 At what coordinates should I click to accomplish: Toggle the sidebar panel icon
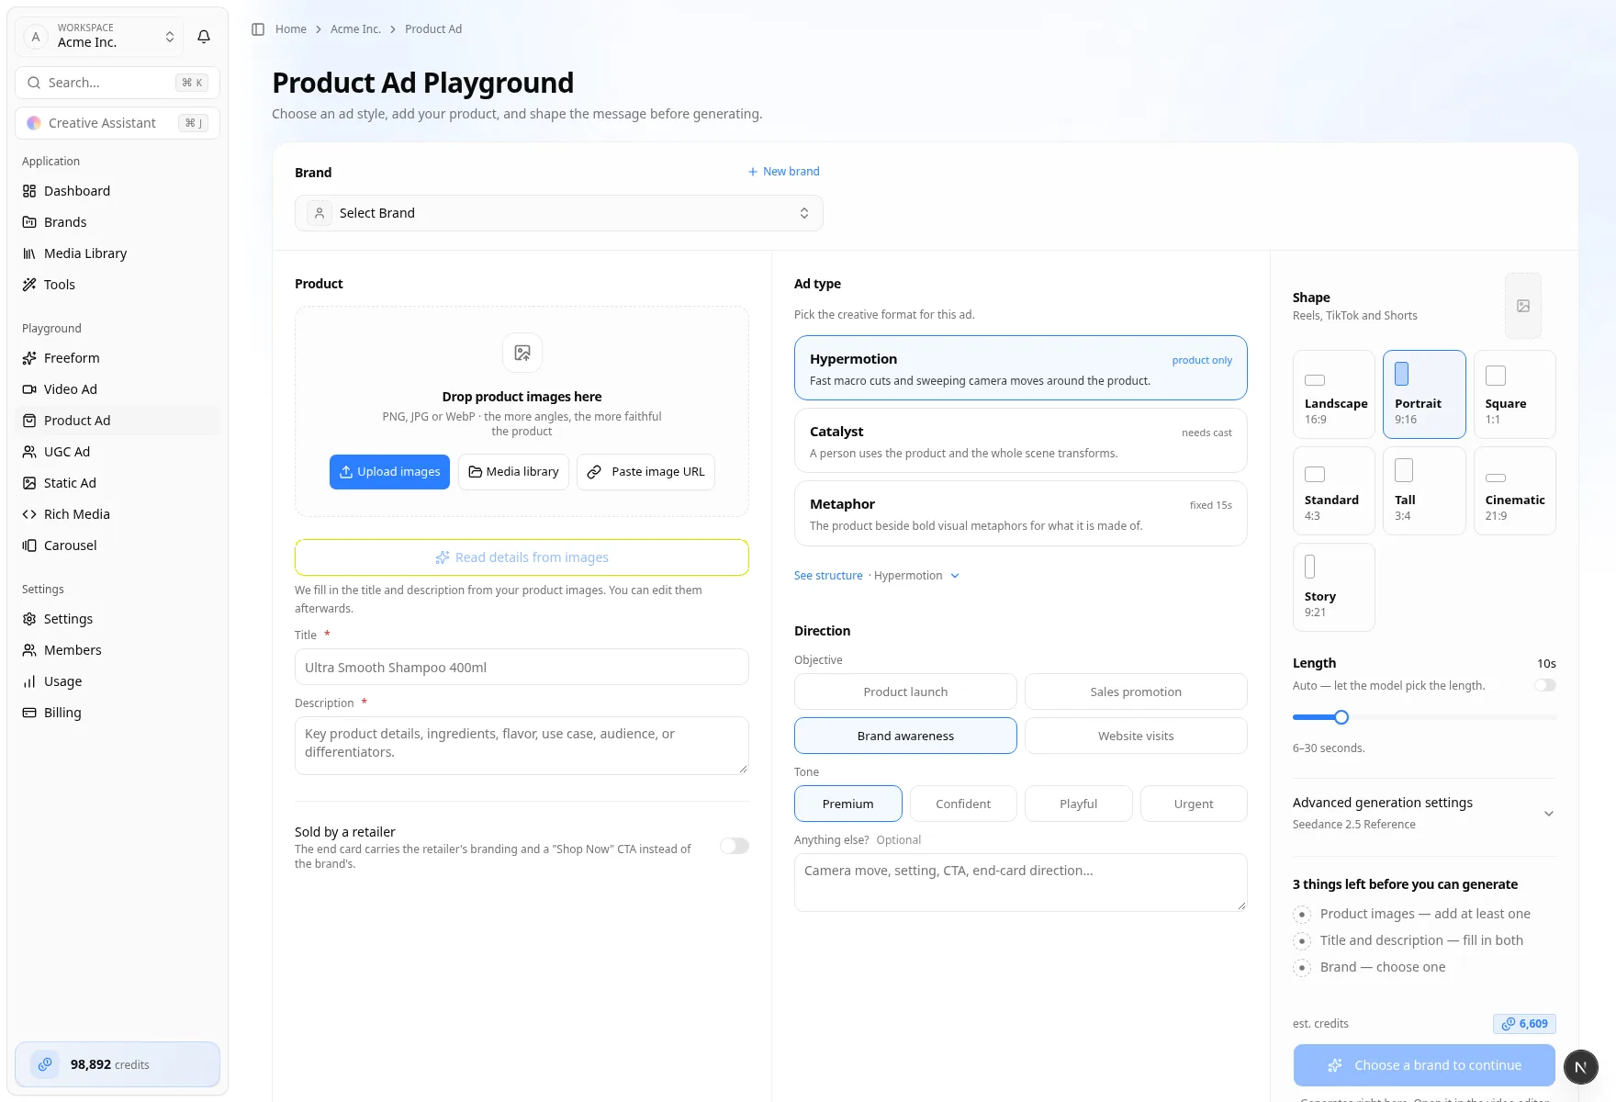click(x=258, y=29)
